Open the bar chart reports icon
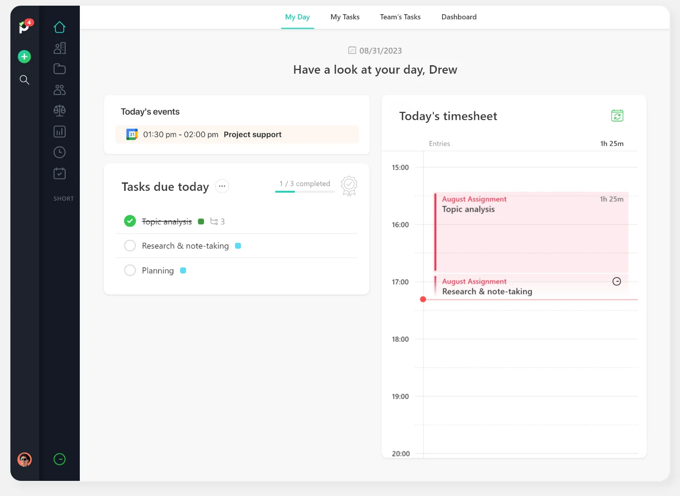The width and height of the screenshot is (680, 496). tap(59, 132)
